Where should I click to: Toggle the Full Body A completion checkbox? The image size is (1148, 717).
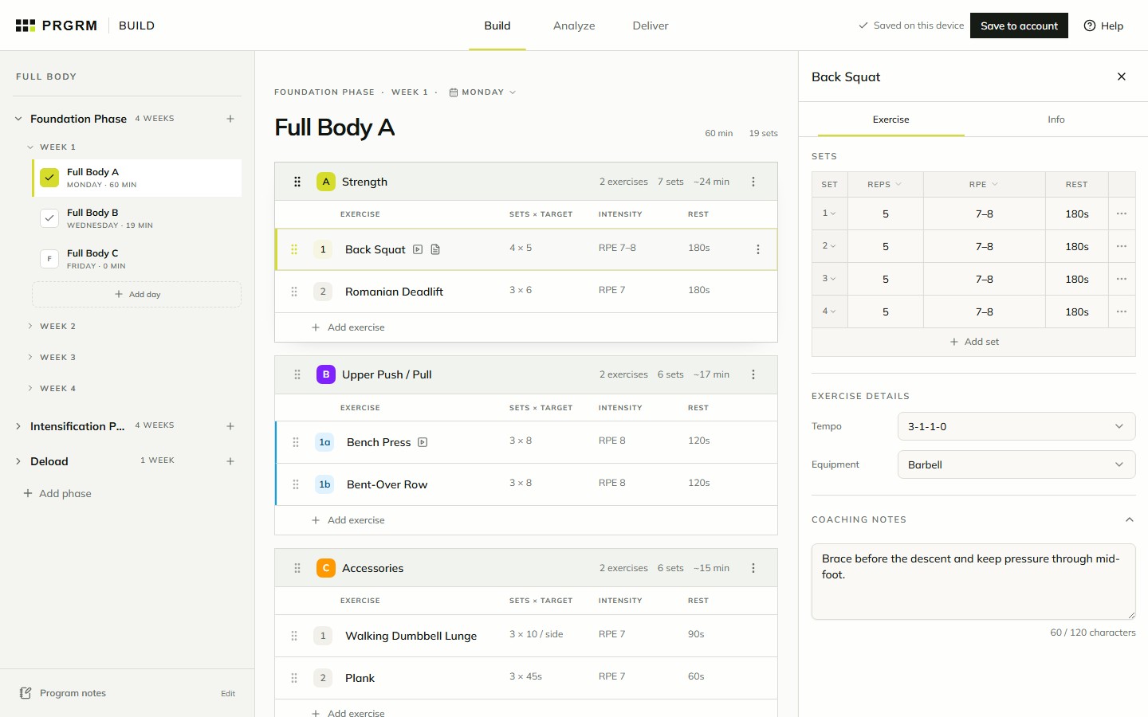coord(49,178)
